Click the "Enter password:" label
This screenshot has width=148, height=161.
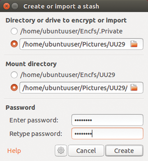click(34, 120)
